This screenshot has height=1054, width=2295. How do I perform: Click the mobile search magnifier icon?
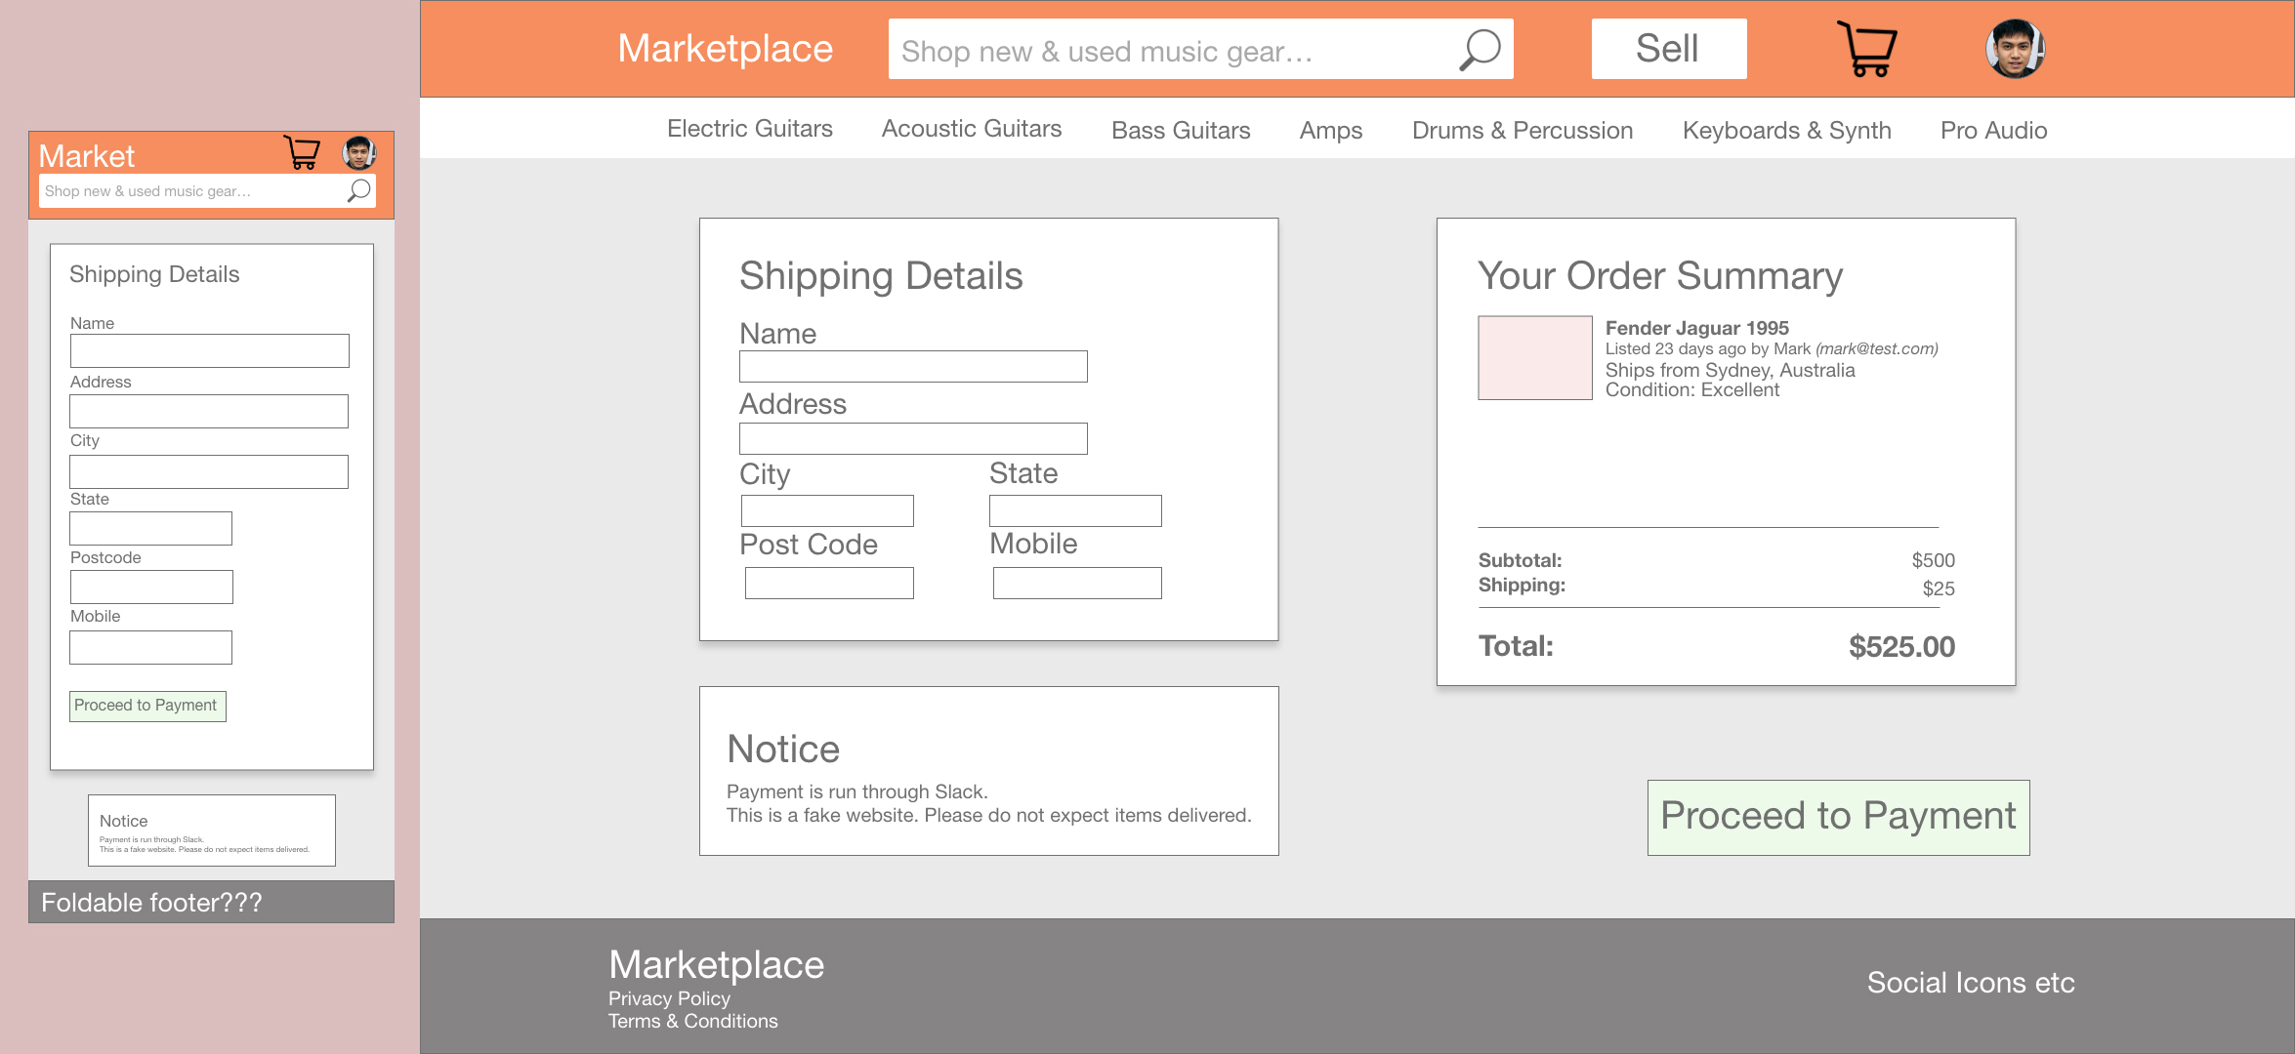(359, 190)
